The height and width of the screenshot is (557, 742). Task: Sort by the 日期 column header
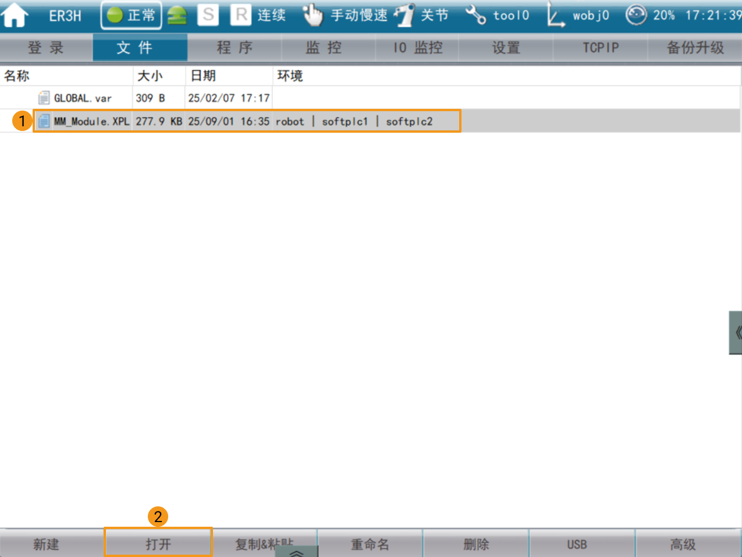pos(229,76)
